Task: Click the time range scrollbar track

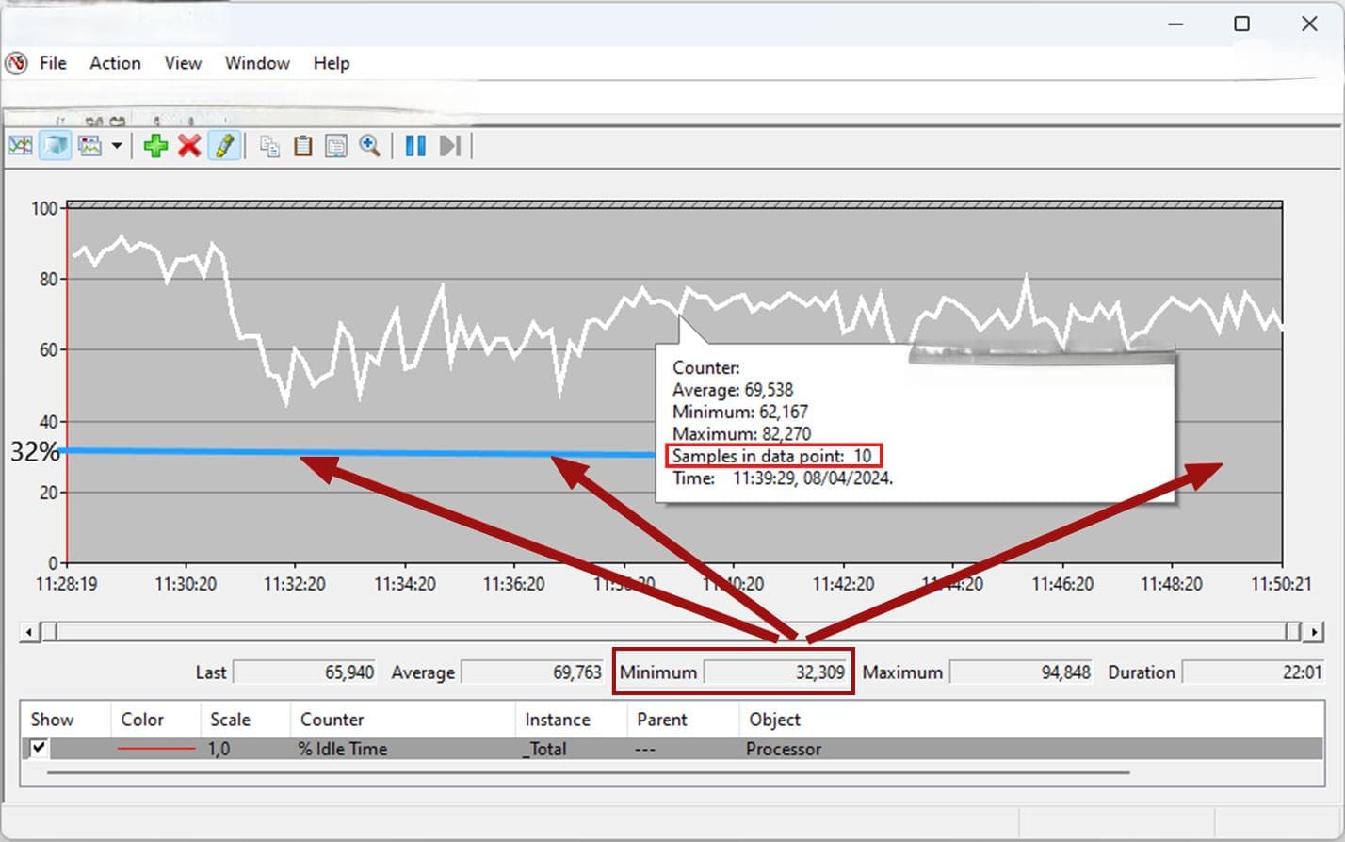Action: [x=672, y=632]
